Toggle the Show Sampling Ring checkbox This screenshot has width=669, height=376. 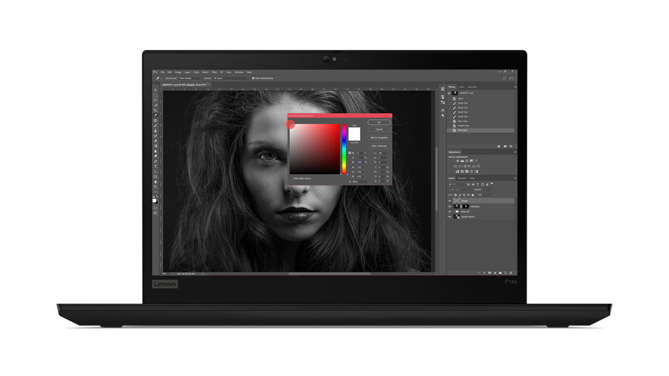click(254, 78)
